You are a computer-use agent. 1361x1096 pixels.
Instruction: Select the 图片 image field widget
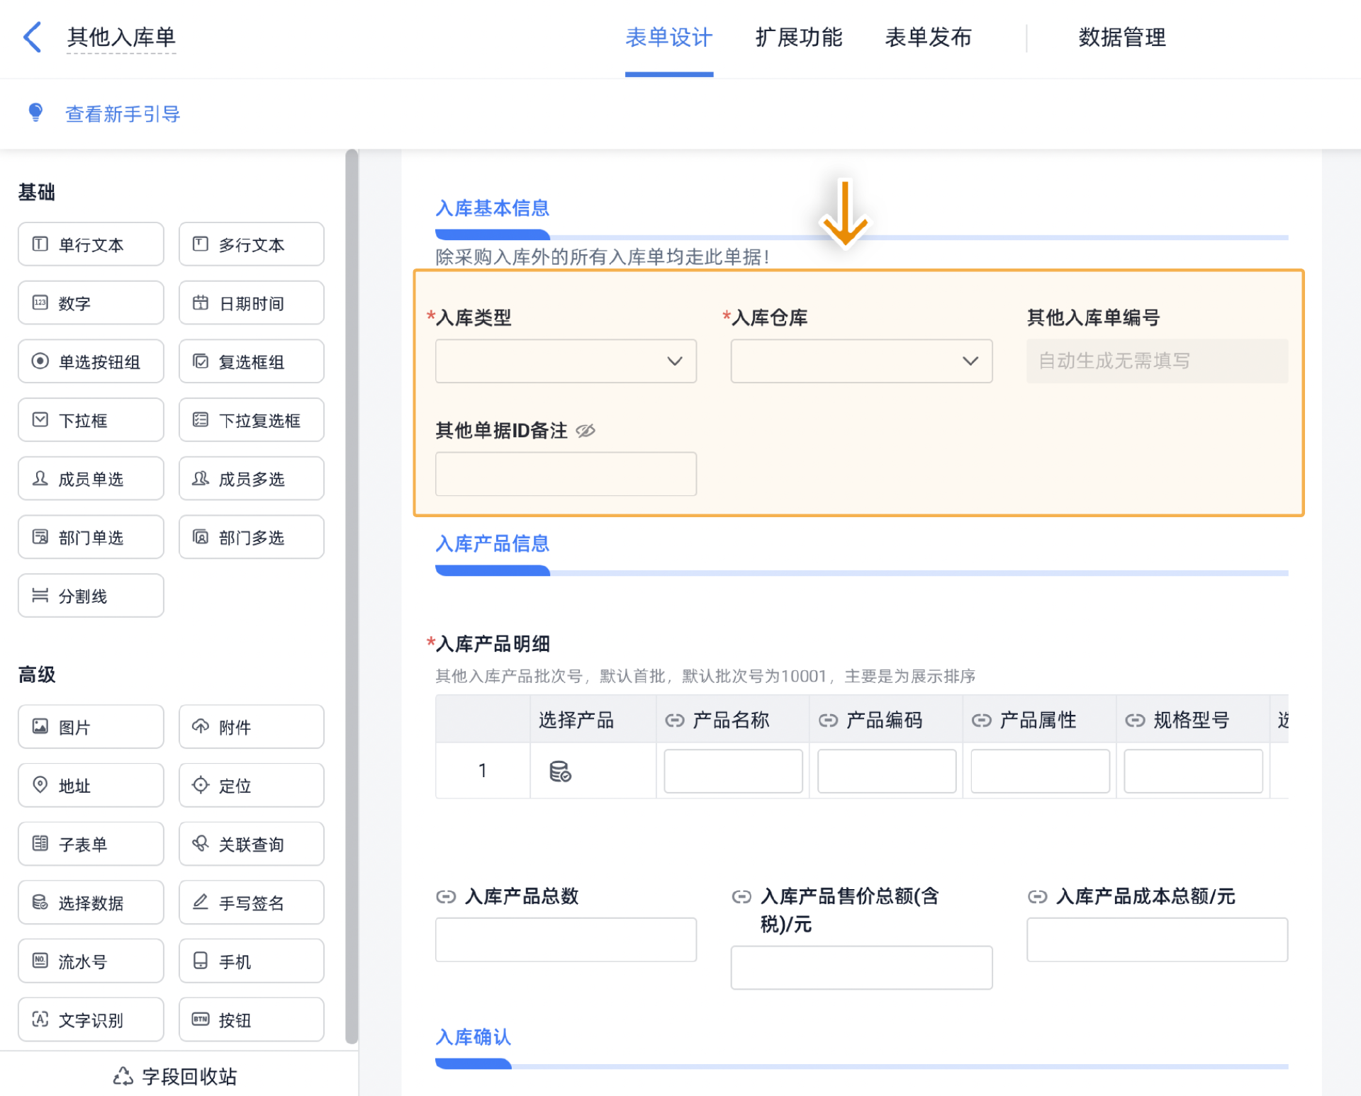(91, 727)
